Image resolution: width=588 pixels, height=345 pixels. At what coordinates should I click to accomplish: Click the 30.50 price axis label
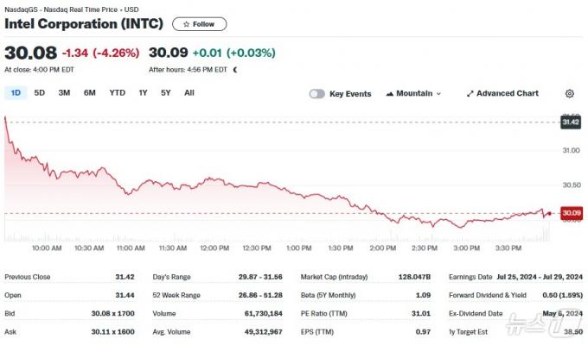(x=571, y=185)
